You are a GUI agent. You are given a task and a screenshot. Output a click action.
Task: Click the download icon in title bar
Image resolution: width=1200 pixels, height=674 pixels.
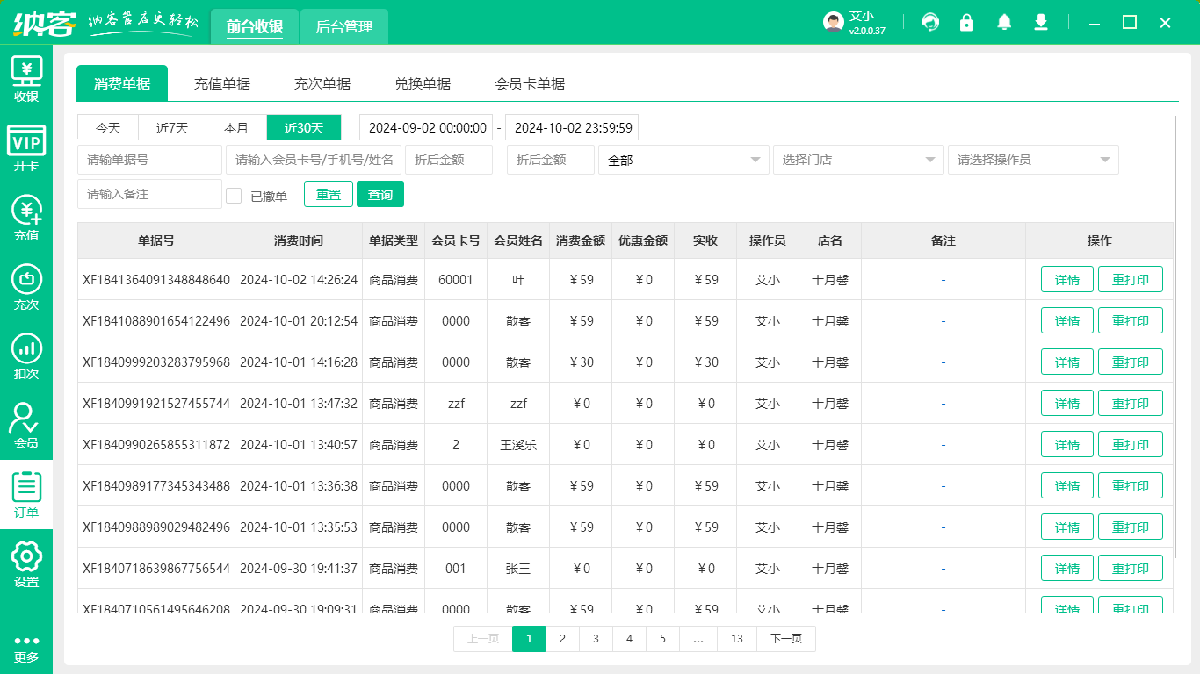(1041, 23)
